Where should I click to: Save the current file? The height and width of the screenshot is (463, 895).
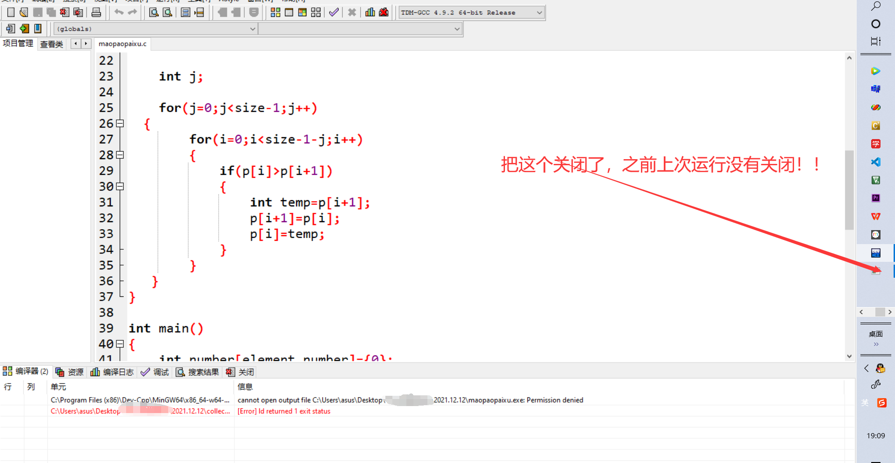[x=37, y=12]
